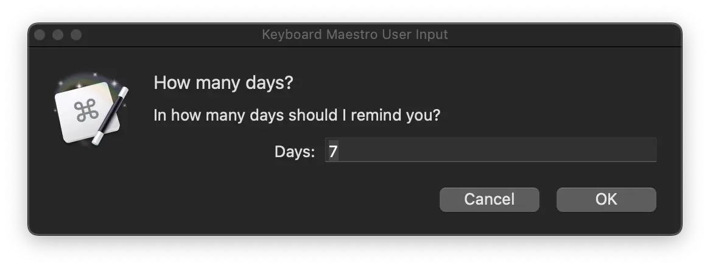Screen dimensions: 710x268
Task: Click the "How many days?" heading
Action: (x=223, y=82)
